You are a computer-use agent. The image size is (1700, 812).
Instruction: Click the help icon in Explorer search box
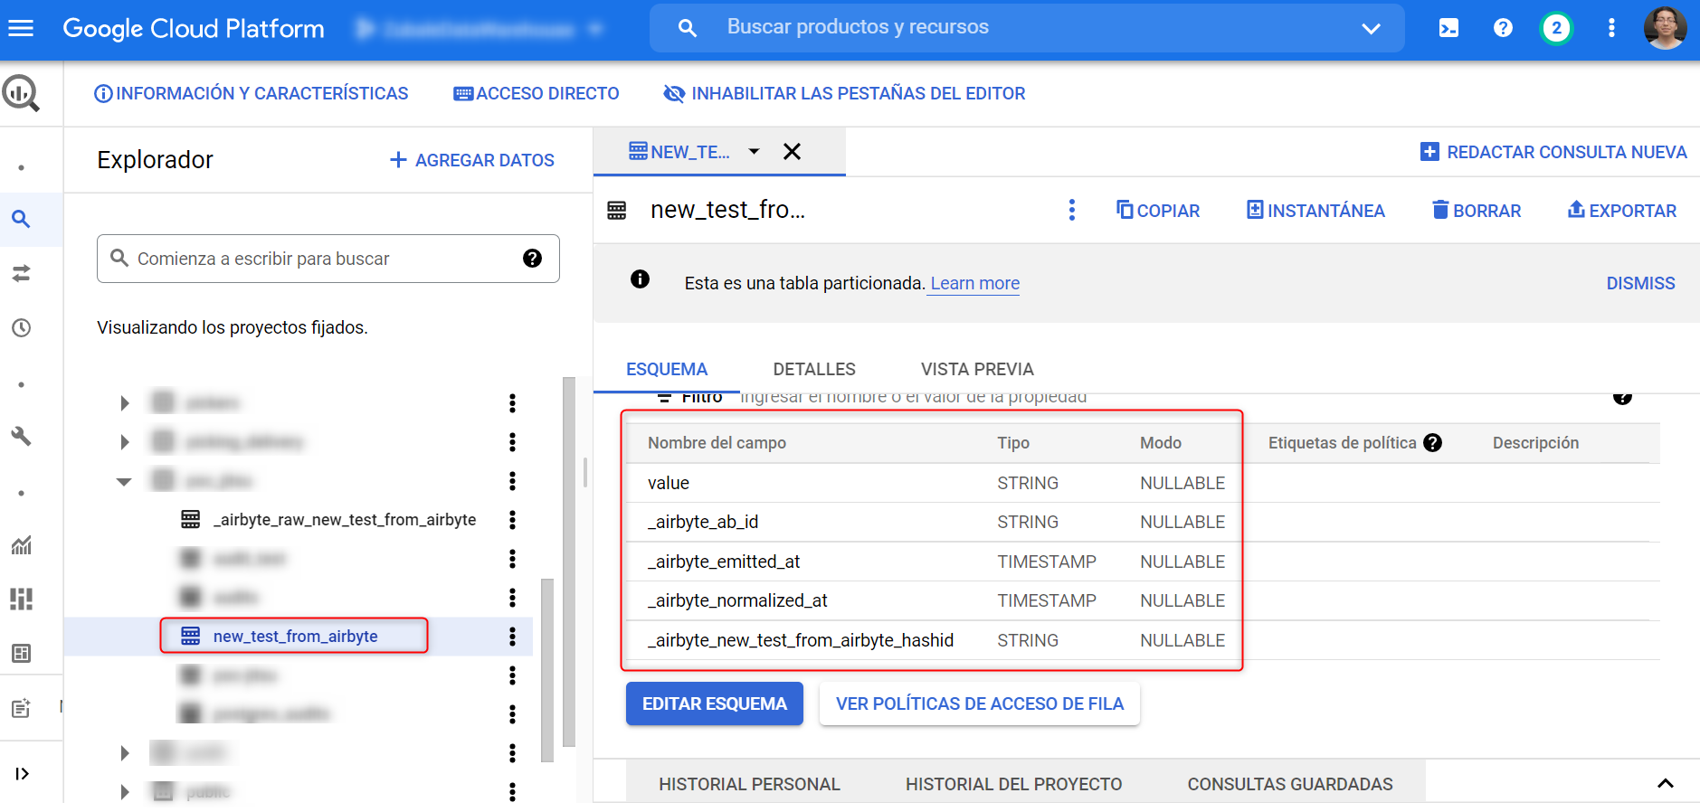click(x=532, y=259)
